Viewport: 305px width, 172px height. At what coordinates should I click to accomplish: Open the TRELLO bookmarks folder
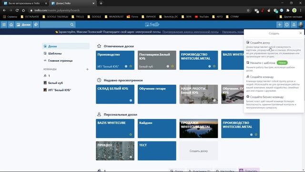[78, 17]
